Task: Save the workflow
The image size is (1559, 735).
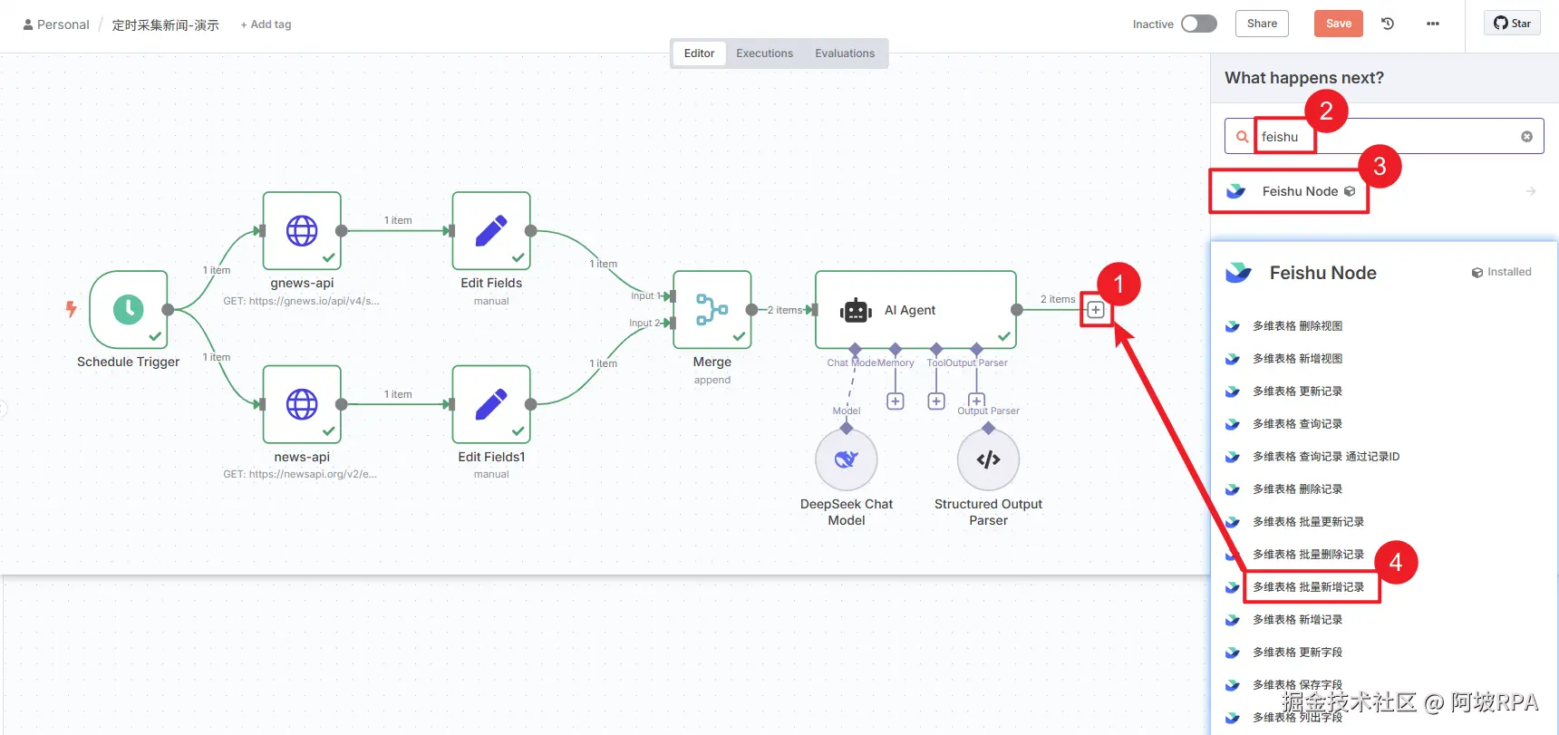Action: point(1339,24)
